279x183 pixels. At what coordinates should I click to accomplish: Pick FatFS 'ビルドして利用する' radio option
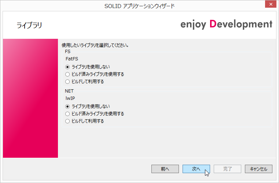pos(67,82)
